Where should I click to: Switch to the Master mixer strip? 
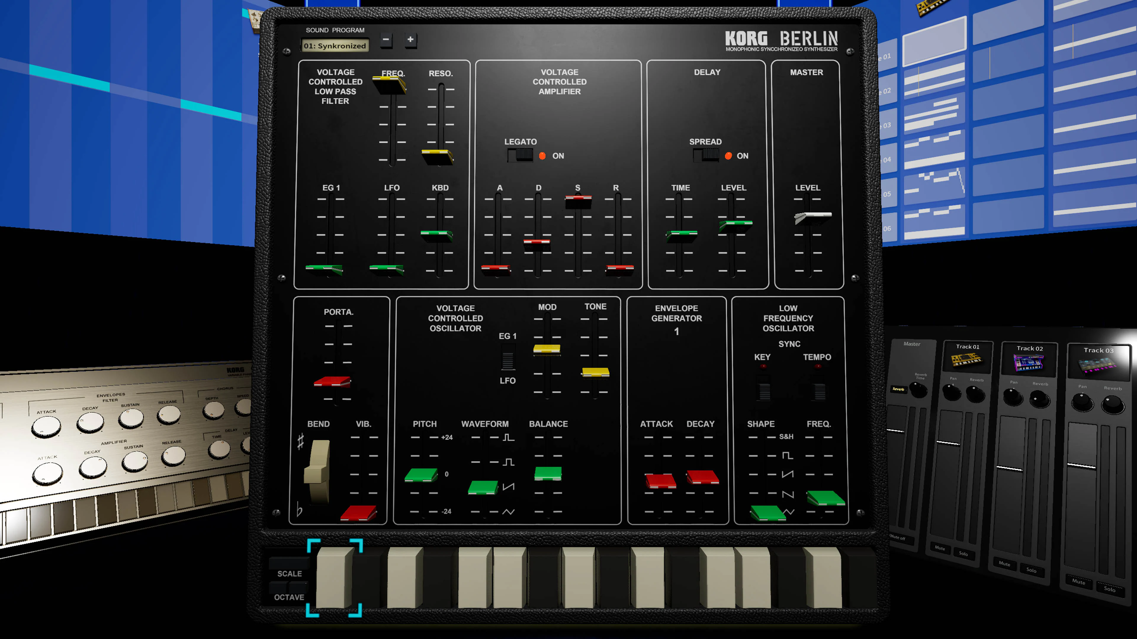click(x=912, y=344)
